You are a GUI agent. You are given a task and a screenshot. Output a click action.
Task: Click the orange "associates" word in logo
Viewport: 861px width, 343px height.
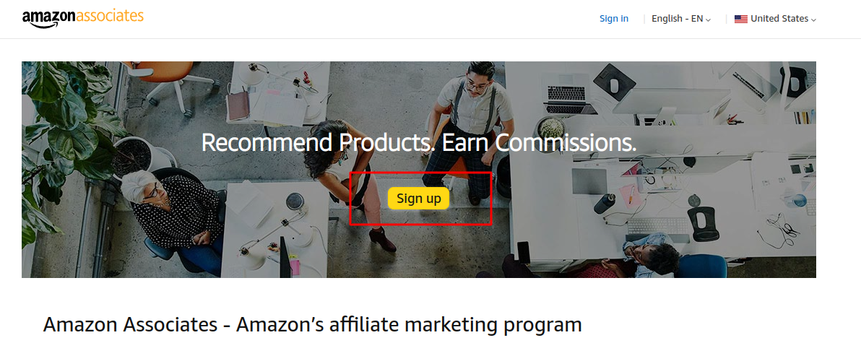109,16
